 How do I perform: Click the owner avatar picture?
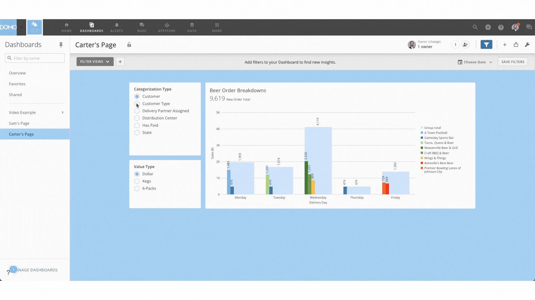point(412,44)
